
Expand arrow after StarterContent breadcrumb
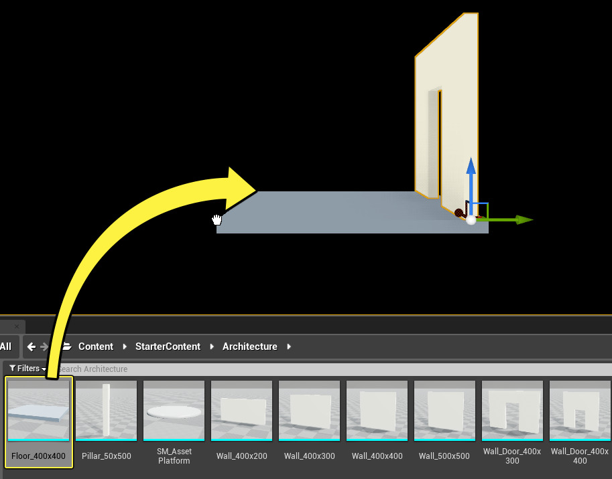(x=212, y=347)
